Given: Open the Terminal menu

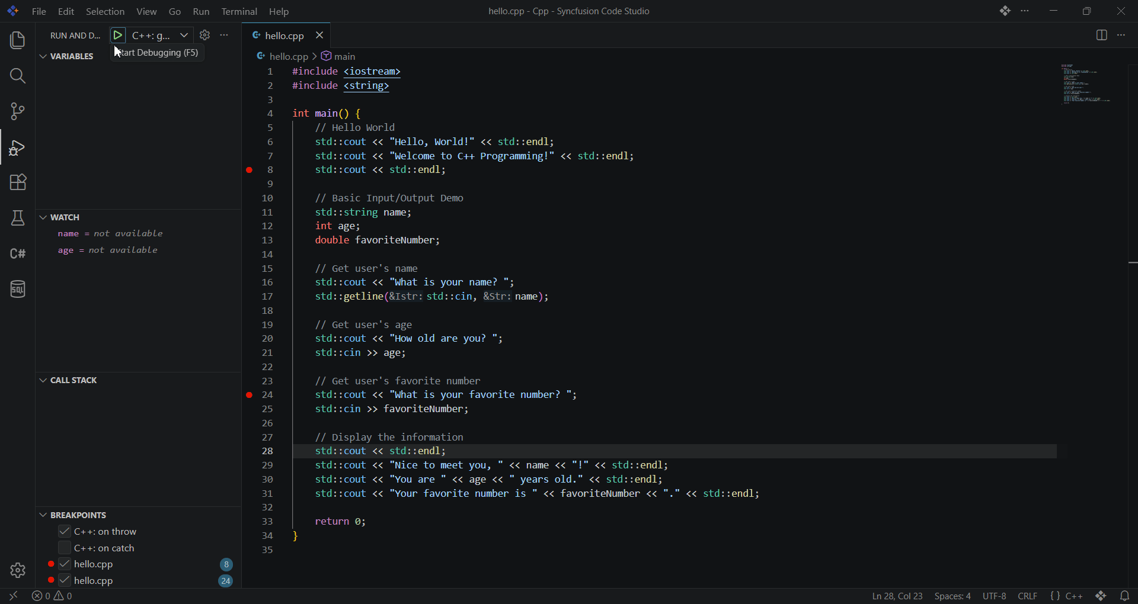Looking at the screenshot, I should [x=239, y=11].
